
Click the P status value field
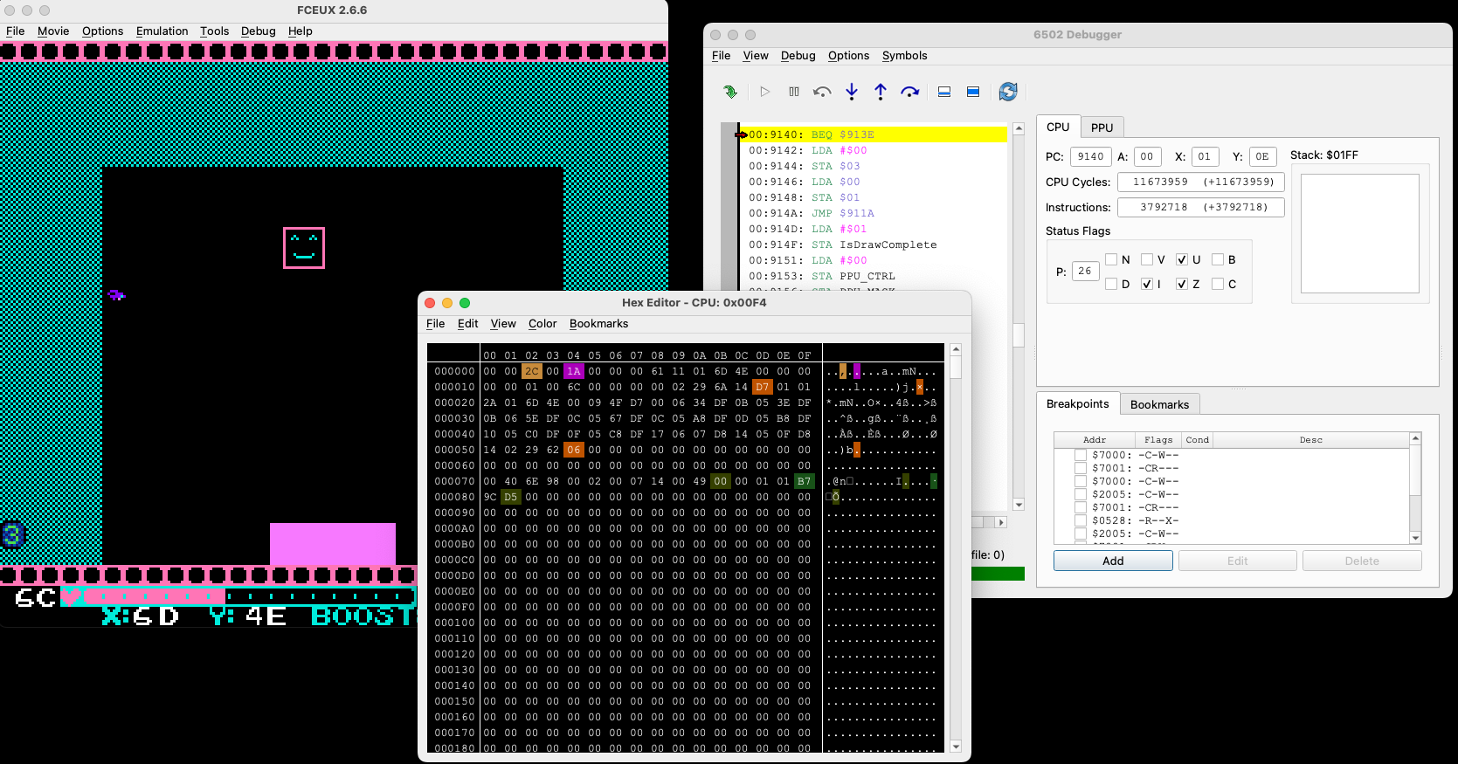point(1085,271)
